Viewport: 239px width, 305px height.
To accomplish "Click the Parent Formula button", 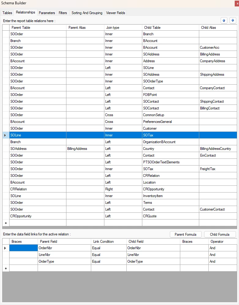I will pyautogui.click(x=186, y=234).
